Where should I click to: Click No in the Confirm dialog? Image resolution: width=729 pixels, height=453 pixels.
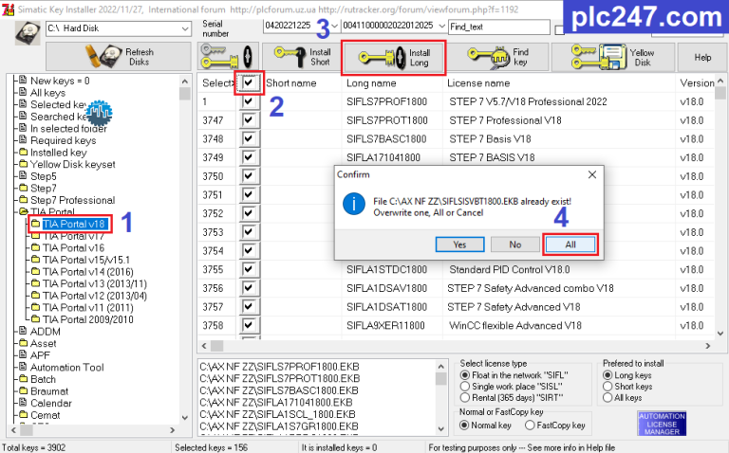click(514, 245)
